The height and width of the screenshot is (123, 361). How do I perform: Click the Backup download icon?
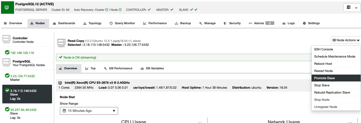pyautogui.click(x=177, y=24)
